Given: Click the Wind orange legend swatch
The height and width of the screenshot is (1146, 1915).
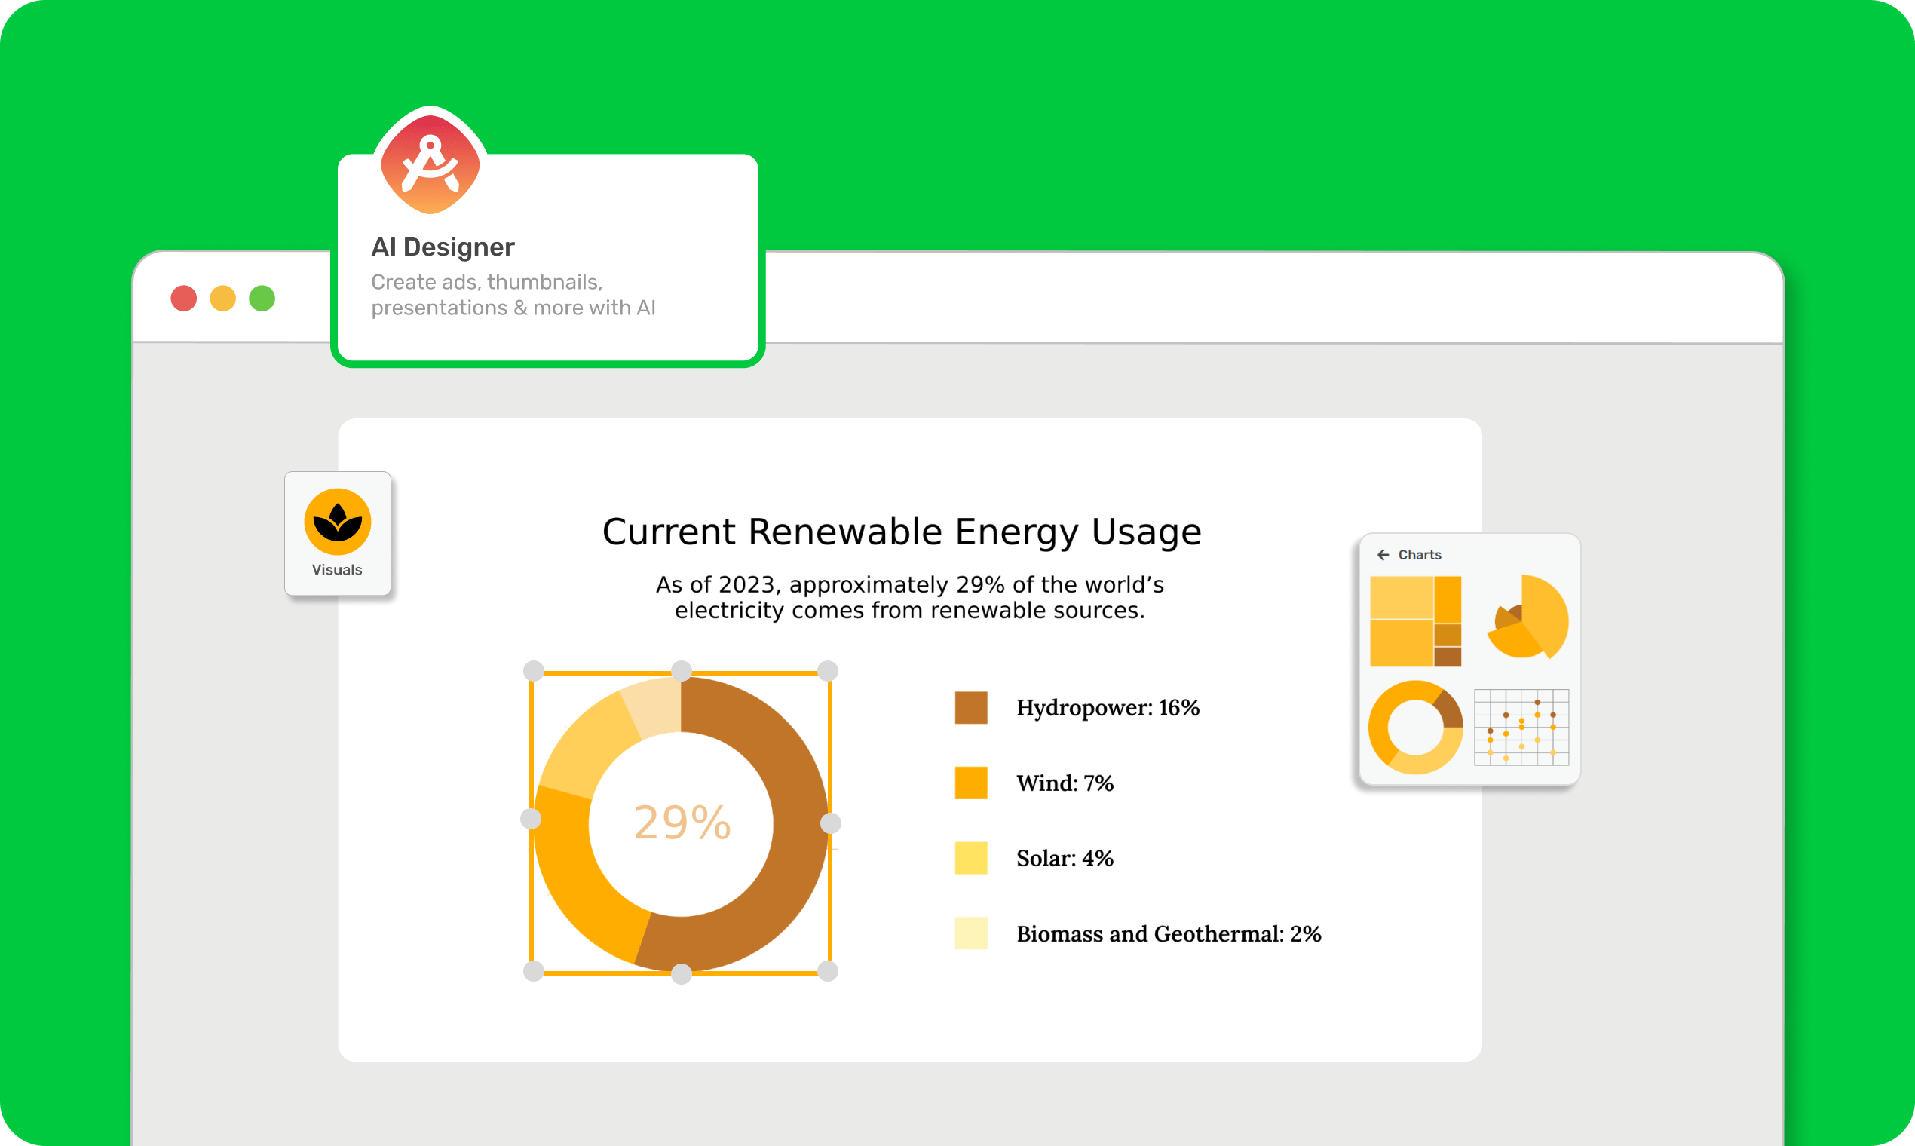Looking at the screenshot, I should 970,783.
